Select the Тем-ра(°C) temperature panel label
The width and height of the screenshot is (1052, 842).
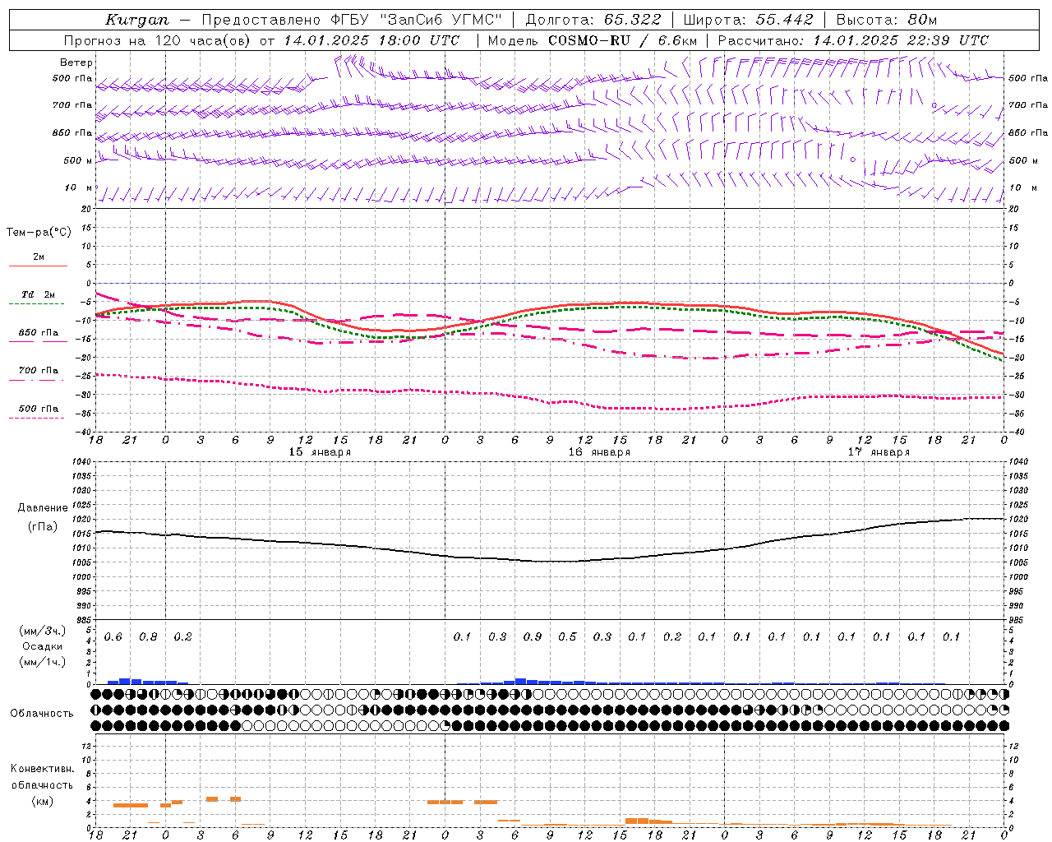[39, 233]
